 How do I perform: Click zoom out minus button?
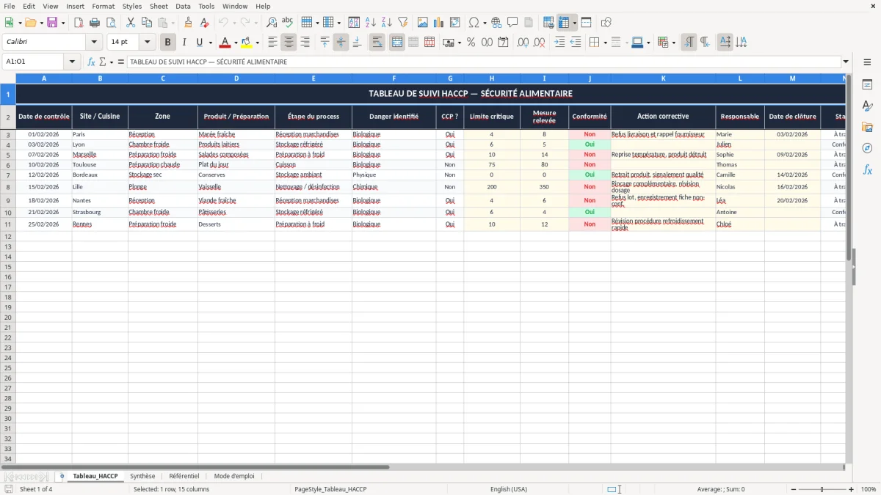(x=793, y=489)
